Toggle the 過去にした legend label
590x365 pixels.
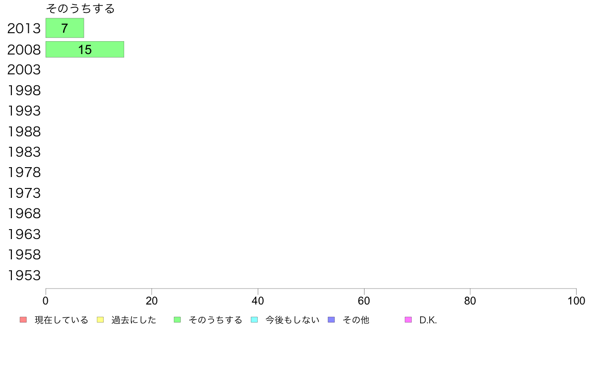click(x=134, y=320)
